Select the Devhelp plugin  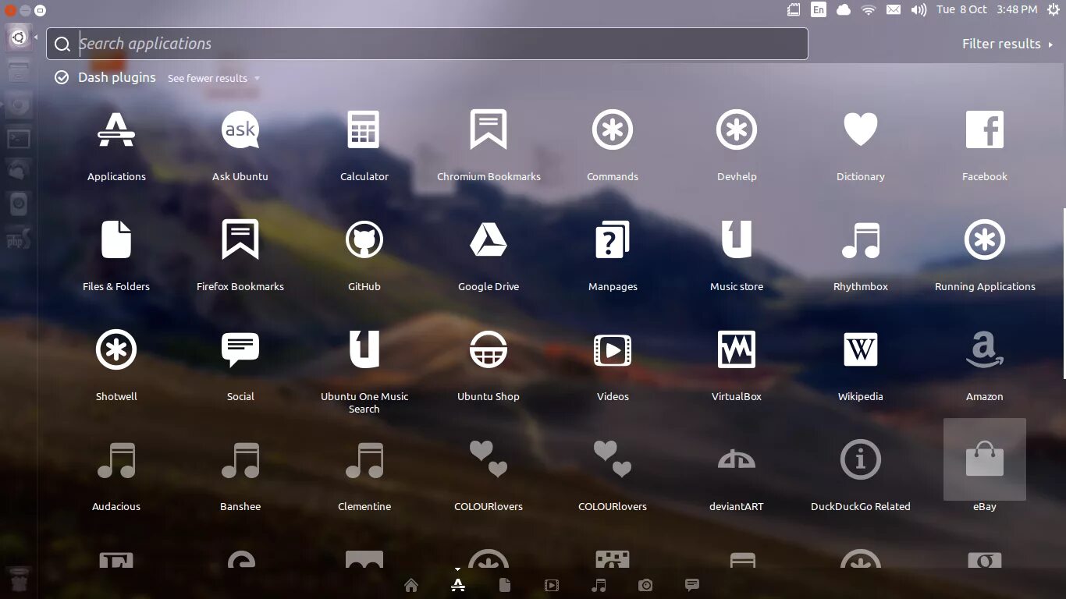737,129
